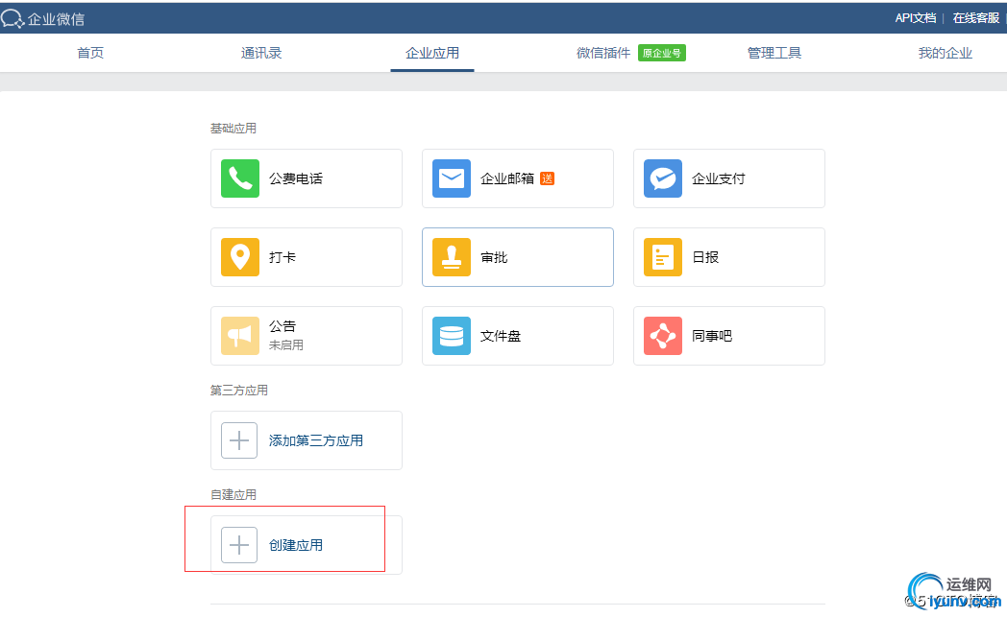Click the 文件盘 blue disk icon

pos(451,336)
